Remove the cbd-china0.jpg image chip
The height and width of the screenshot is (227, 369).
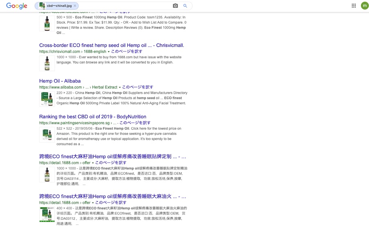[x=75, y=6]
